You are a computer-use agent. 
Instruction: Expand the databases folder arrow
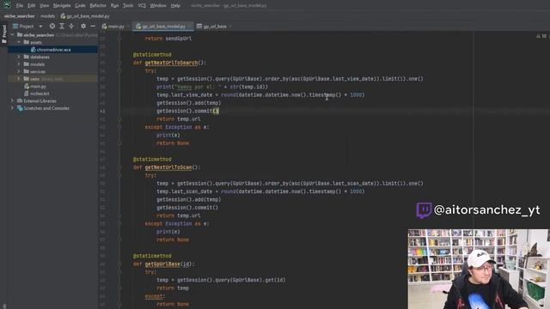tap(19, 57)
